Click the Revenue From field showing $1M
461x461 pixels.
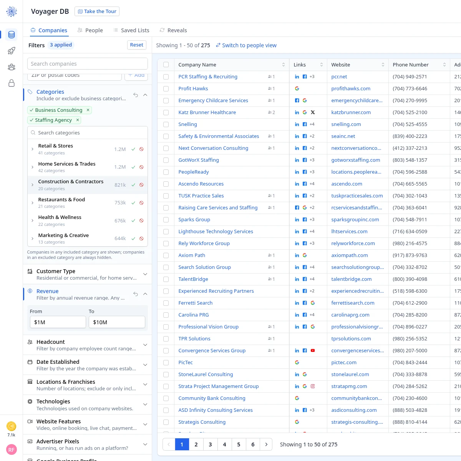click(58, 322)
